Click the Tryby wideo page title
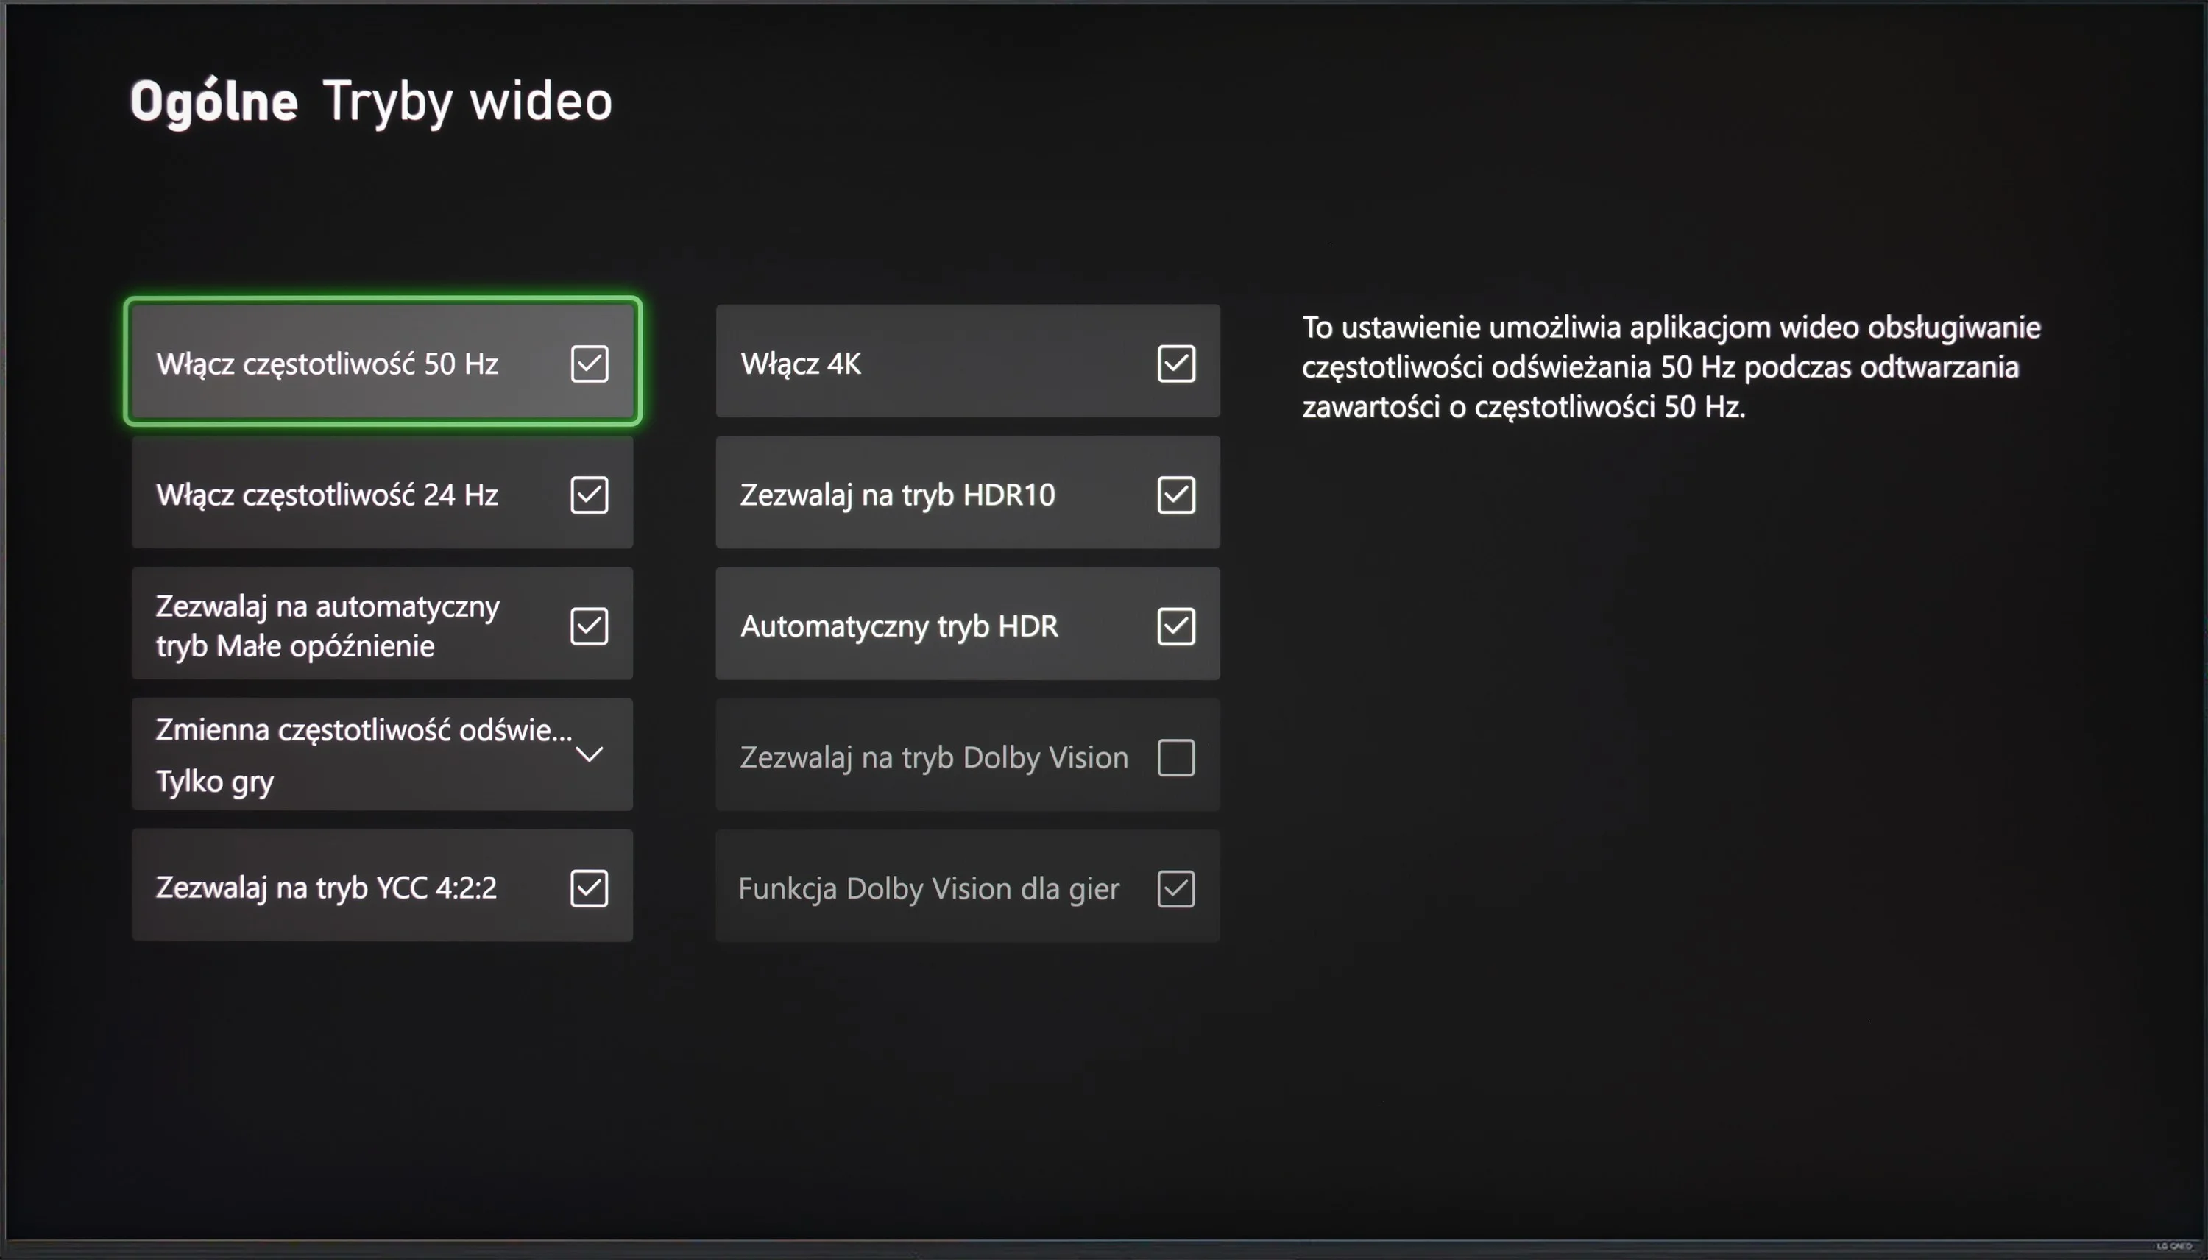This screenshot has width=2208, height=1260. click(x=467, y=102)
